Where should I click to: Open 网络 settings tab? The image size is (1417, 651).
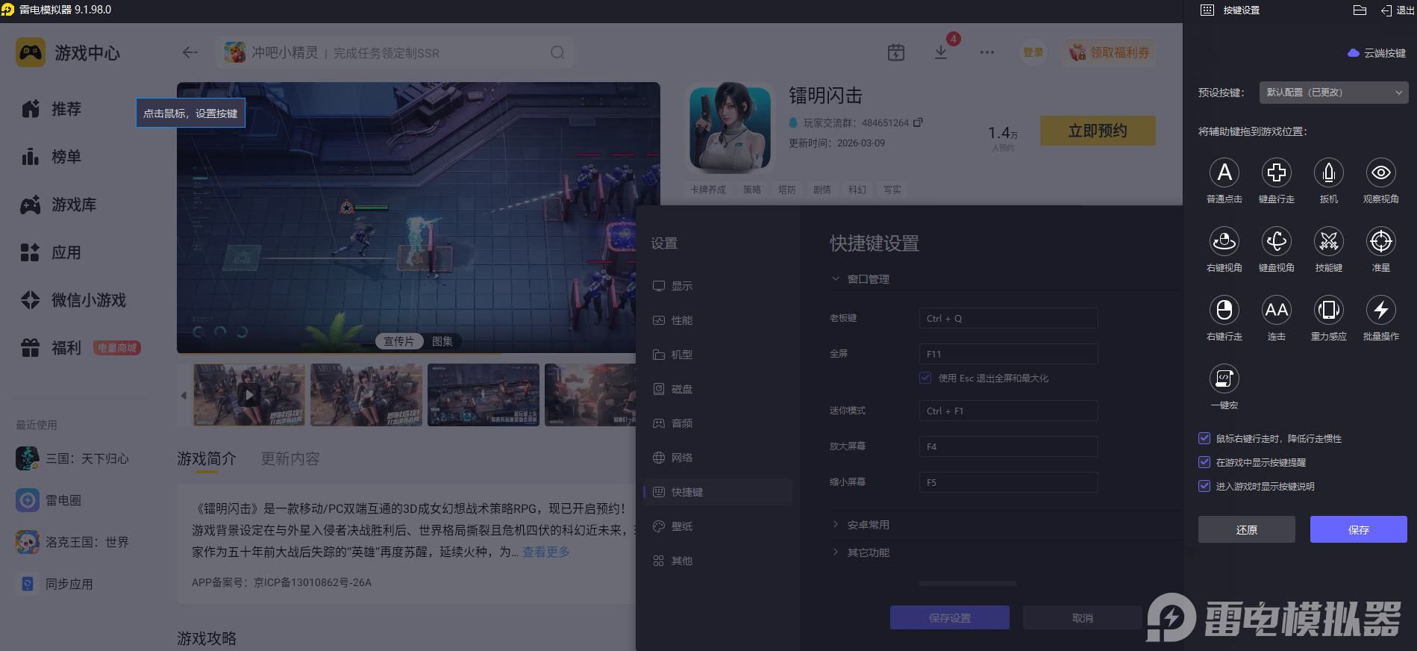point(718,458)
